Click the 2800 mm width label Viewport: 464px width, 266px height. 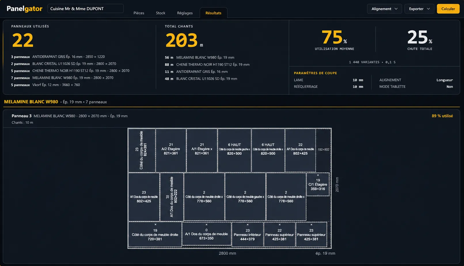pyautogui.click(x=227, y=253)
